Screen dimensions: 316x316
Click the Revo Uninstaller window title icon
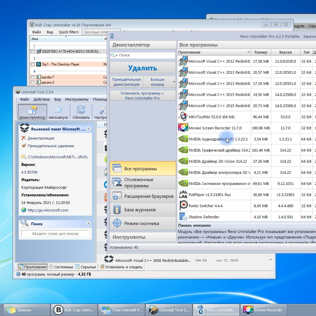click(112, 36)
